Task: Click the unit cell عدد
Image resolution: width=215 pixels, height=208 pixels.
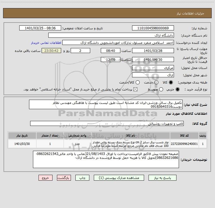Action: [x=77, y=144]
